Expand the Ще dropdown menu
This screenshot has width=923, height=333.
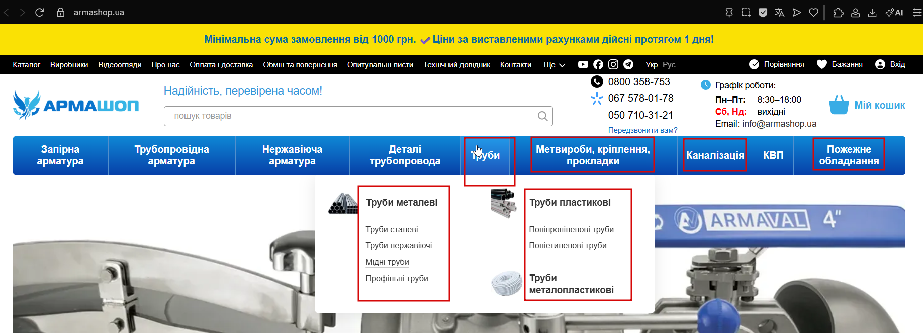[x=555, y=65]
